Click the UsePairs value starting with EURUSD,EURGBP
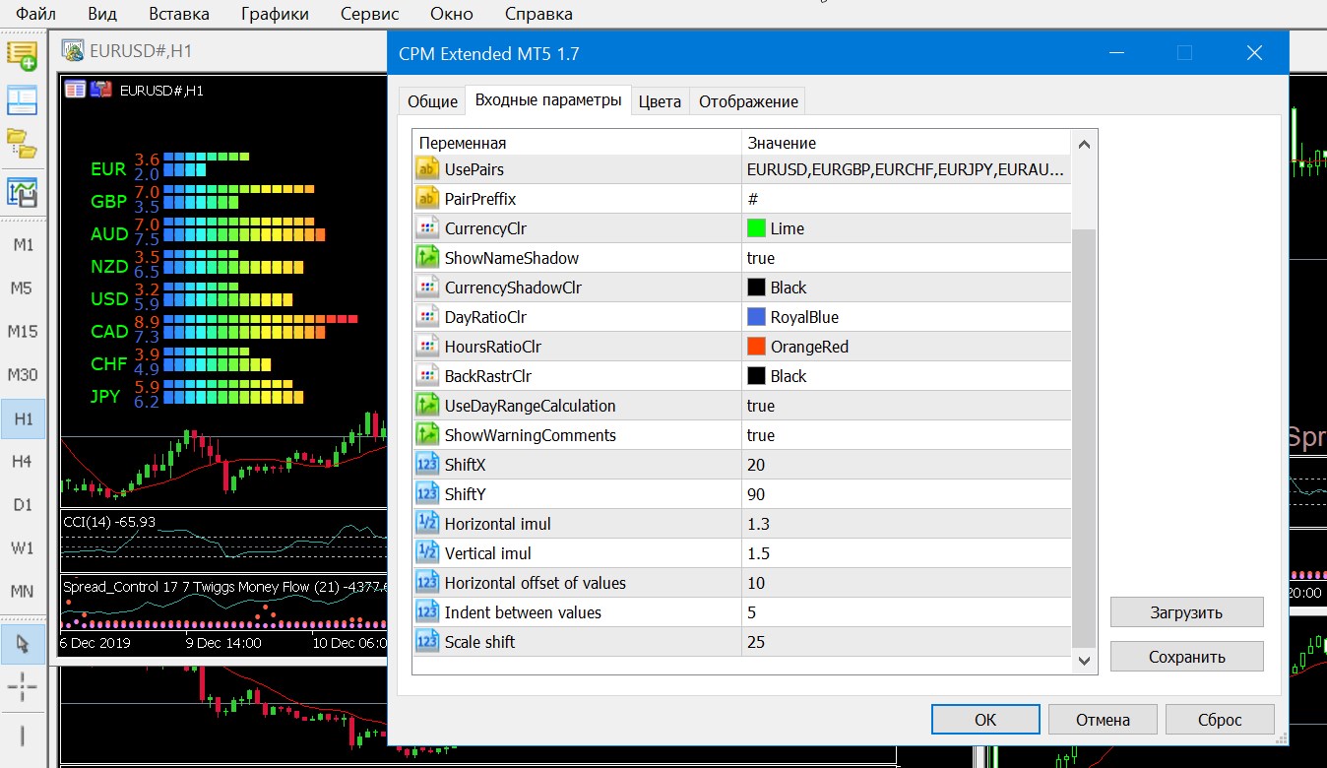This screenshot has width=1327, height=768. pyautogui.click(x=906, y=169)
